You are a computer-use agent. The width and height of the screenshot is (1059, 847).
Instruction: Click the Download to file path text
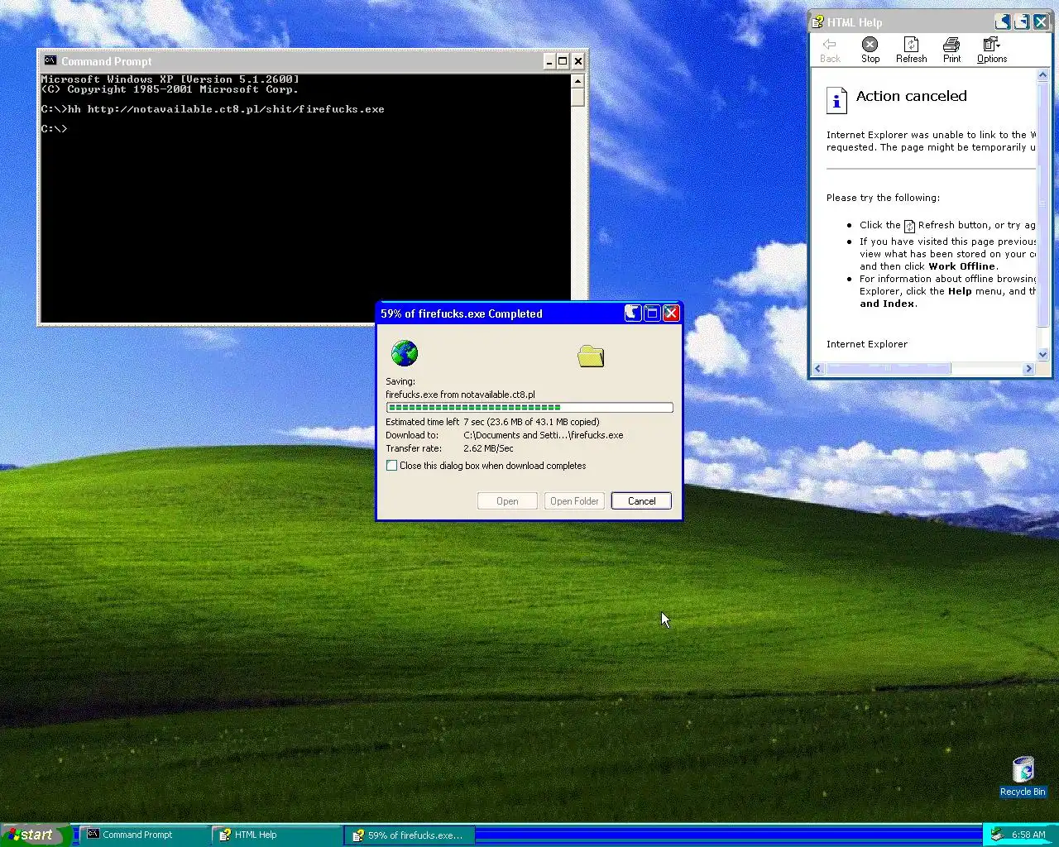[544, 435]
